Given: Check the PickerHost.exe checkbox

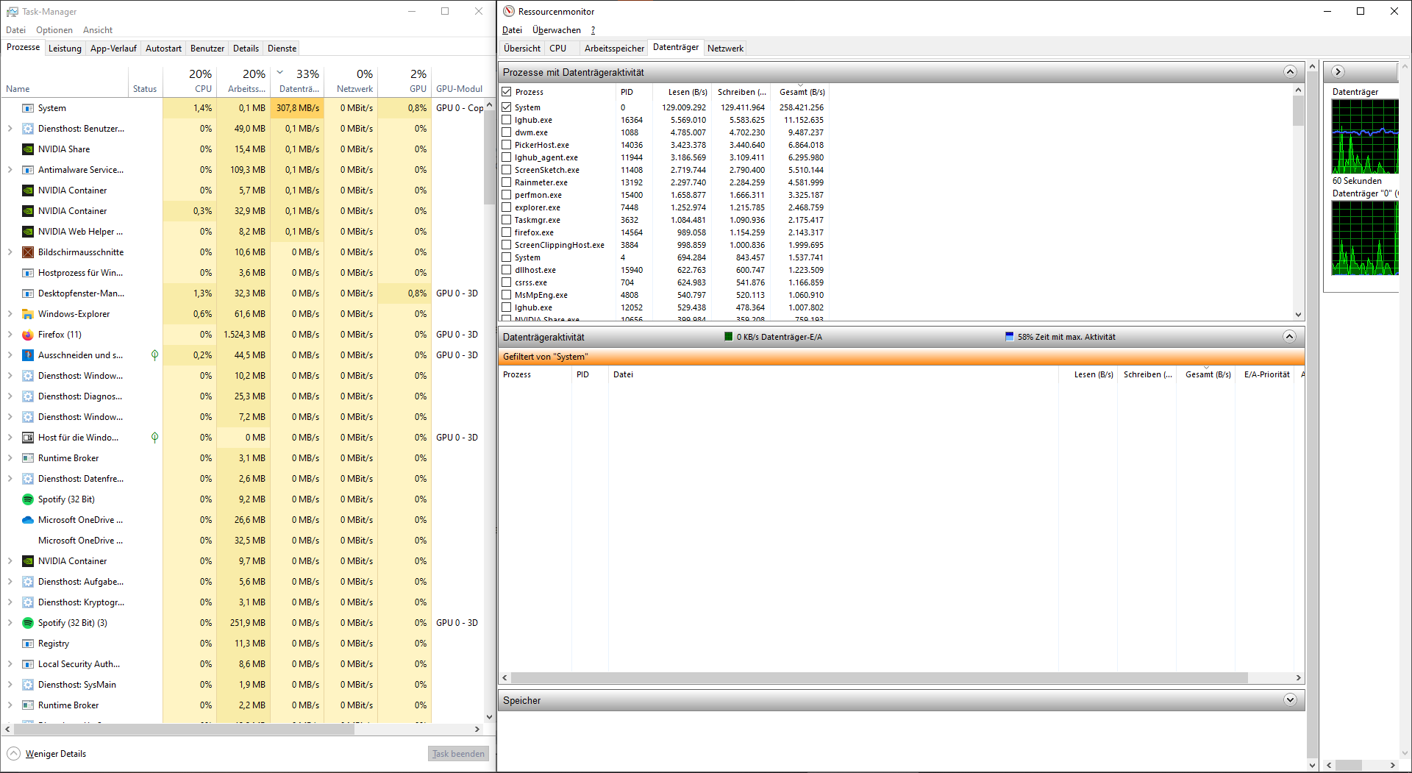Looking at the screenshot, I should [x=506, y=145].
